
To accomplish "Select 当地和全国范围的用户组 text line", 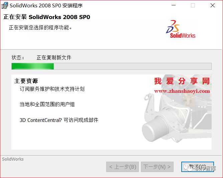I will pos(47,104).
